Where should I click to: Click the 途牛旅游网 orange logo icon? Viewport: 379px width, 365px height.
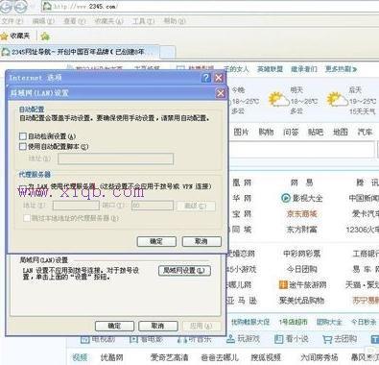coord(283,284)
